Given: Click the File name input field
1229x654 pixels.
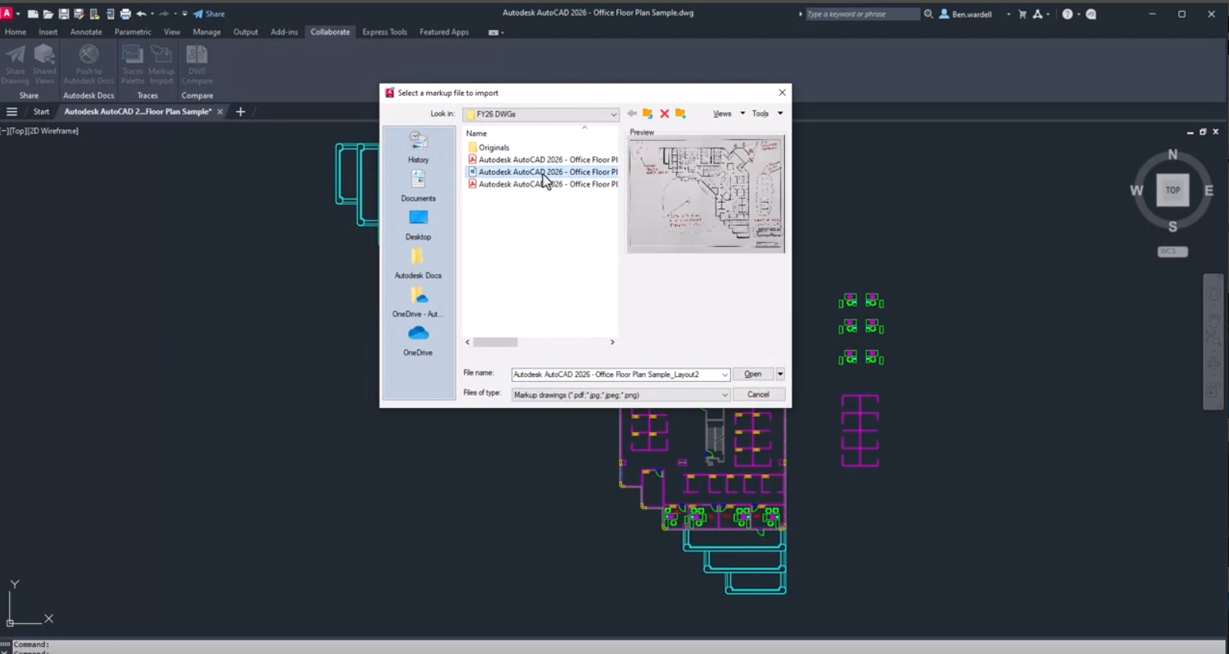Looking at the screenshot, I should (615, 374).
